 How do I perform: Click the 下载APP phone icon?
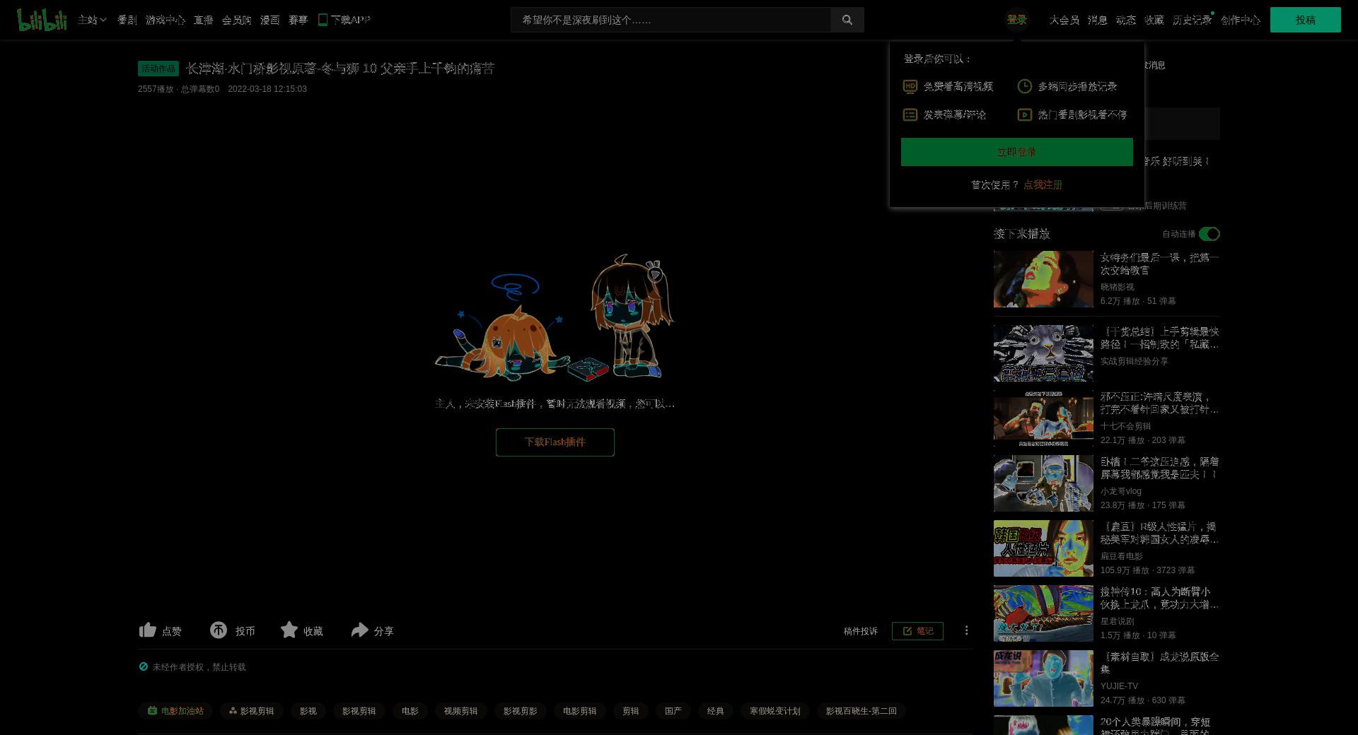[x=323, y=20]
